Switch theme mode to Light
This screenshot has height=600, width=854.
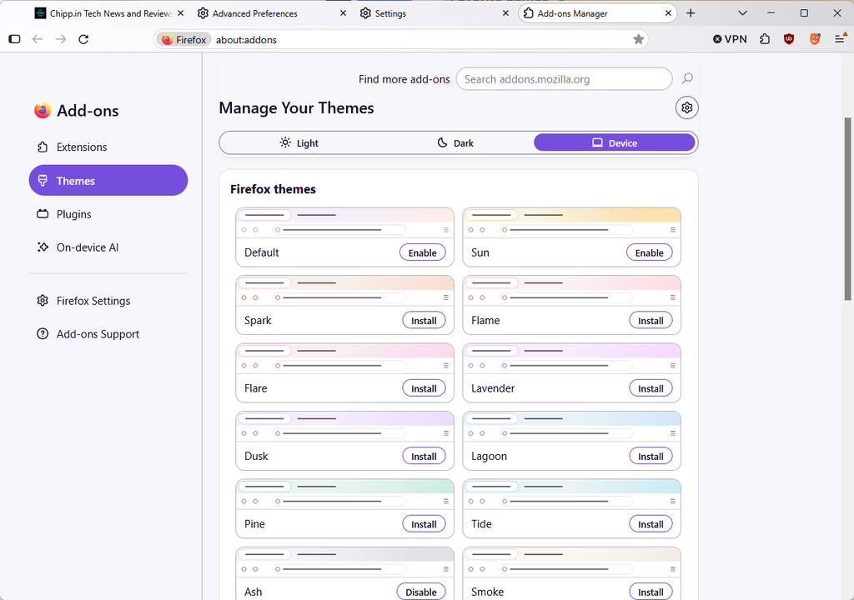click(x=299, y=143)
